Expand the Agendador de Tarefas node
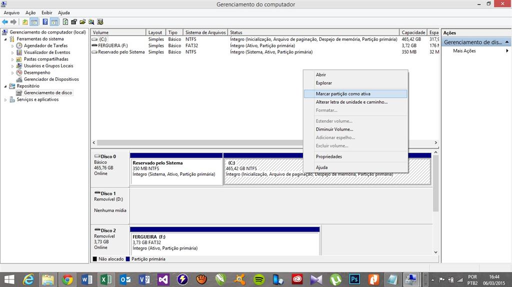The width and height of the screenshot is (512, 287). [13, 45]
